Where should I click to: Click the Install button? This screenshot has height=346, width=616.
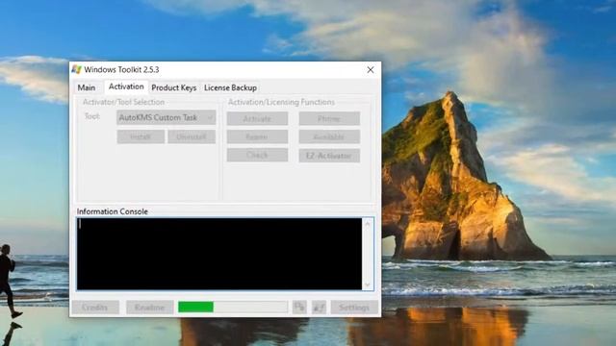click(x=141, y=136)
